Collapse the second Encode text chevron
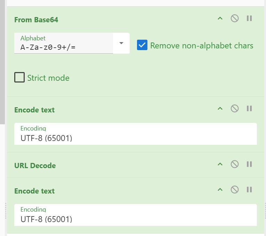This screenshot has height=236, width=266. coord(220,189)
